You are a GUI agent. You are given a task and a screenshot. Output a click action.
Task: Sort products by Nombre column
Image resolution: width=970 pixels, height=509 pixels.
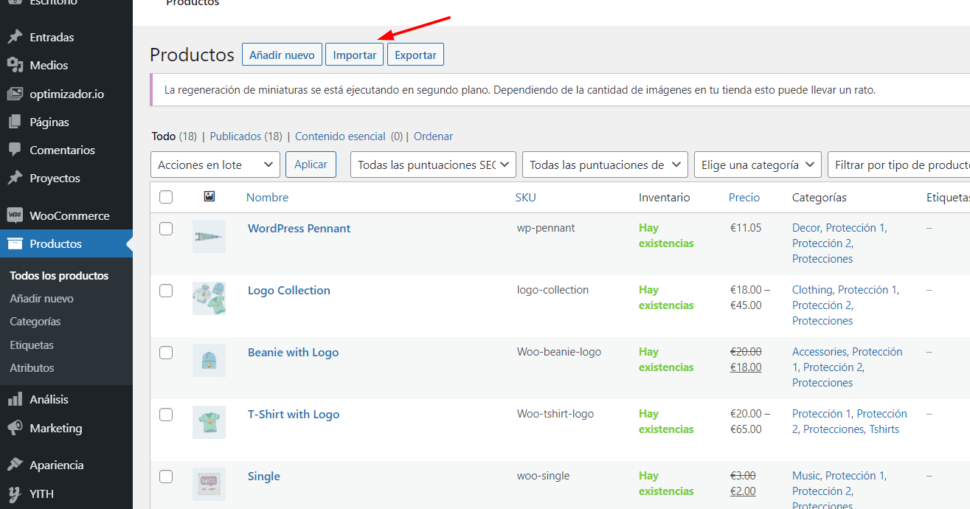[267, 197]
